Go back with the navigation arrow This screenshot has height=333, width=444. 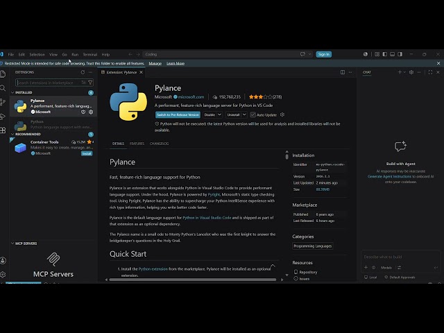[130, 54]
